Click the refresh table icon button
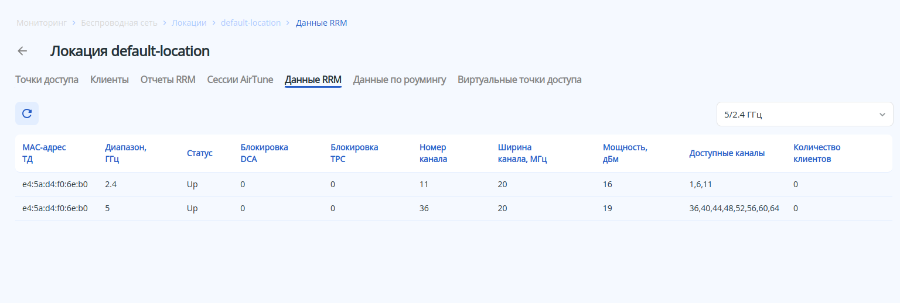Viewport: 900px width, 303px height. coord(27,113)
